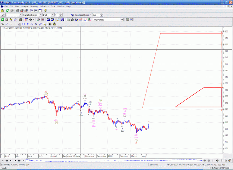Click the overview chart scroll strip
The height and width of the screenshot is (170, 233).
(114, 160)
